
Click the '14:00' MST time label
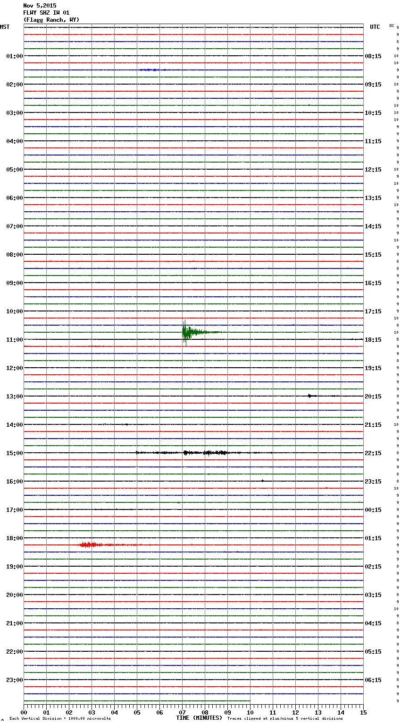tap(14, 425)
